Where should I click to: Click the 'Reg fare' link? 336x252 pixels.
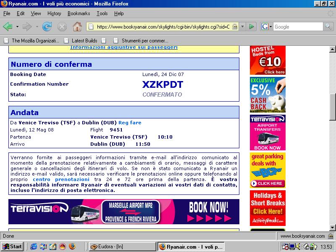pos(130,123)
